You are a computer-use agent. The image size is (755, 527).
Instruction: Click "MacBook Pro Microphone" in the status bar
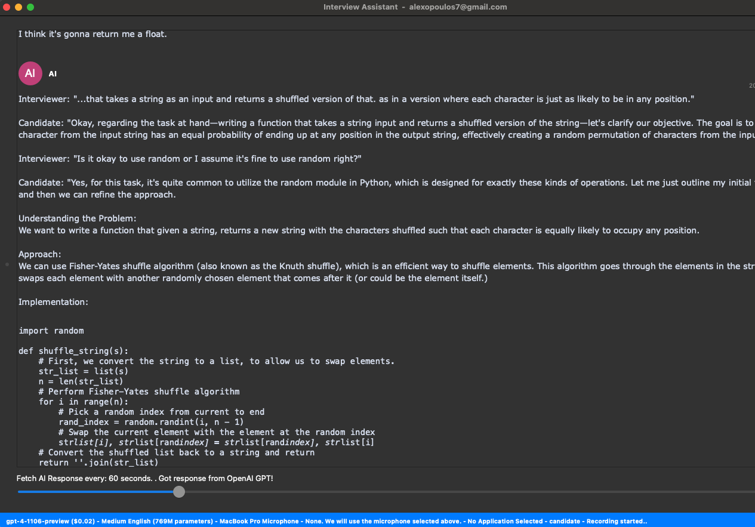coord(259,521)
